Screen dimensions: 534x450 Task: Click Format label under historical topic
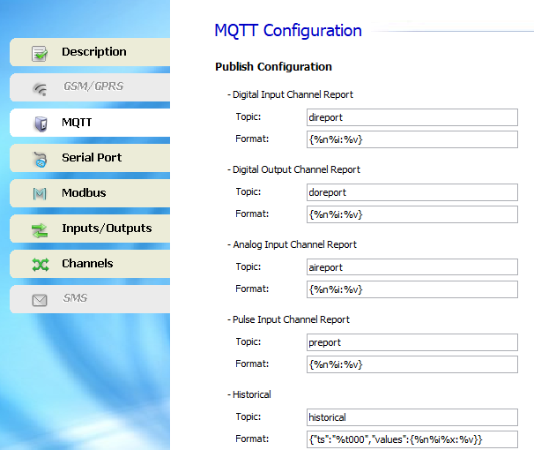(252, 439)
